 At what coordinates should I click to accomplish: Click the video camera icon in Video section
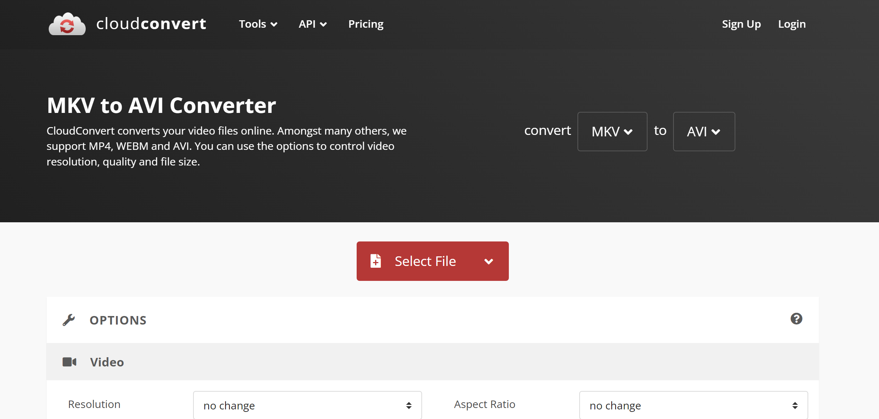[x=70, y=362]
